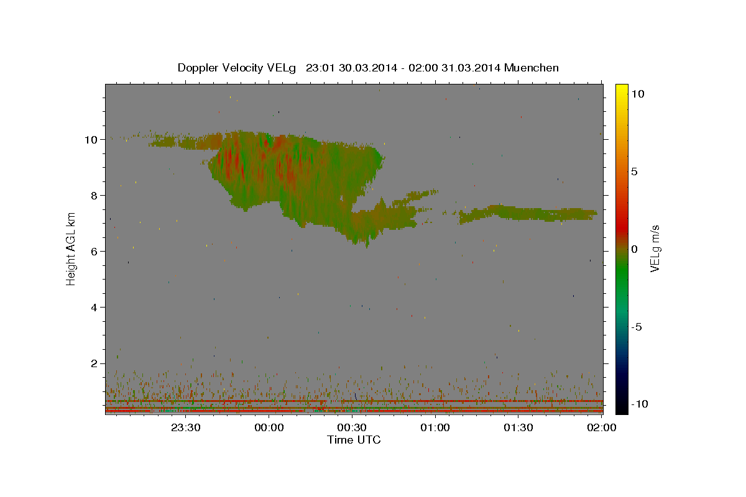
Task: Click the '01:30' time tick label
Action: tap(518, 427)
